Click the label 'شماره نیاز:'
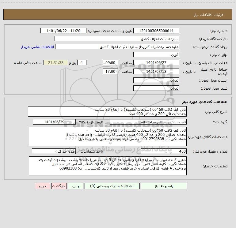The image size is (236, 228). coord(219,31)
